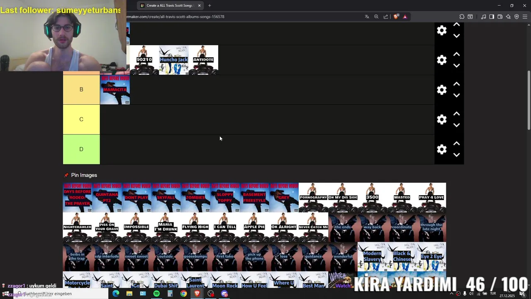Toggle the browser sidebar panel

point(492,17)
